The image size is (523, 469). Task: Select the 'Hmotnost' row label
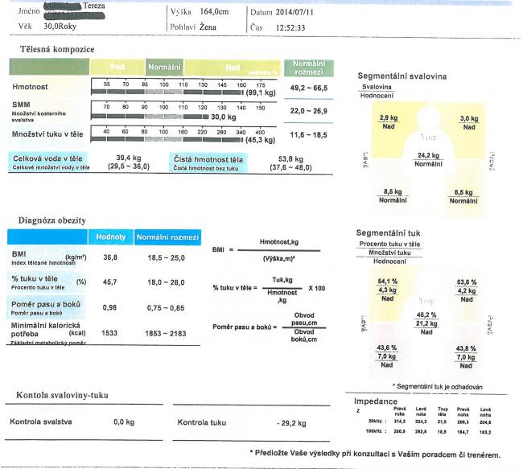(x=30, y=87)
